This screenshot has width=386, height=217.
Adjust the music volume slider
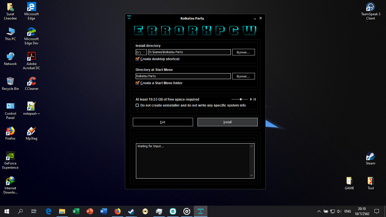(x=240, y=99)
